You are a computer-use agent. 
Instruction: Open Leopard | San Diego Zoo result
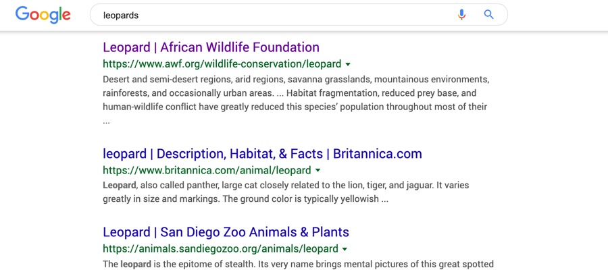click(226, 232)
